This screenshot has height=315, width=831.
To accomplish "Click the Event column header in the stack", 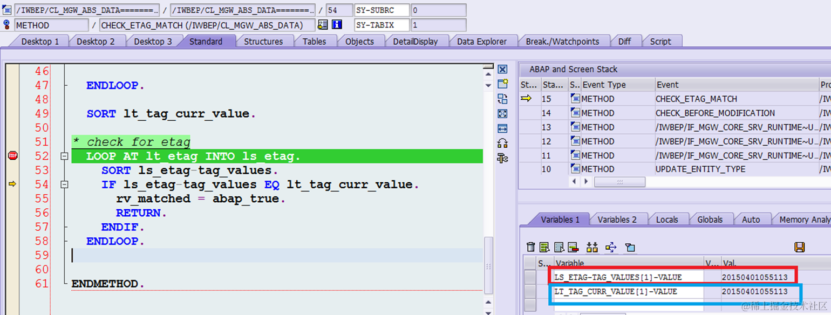I will tap(736, 85).
